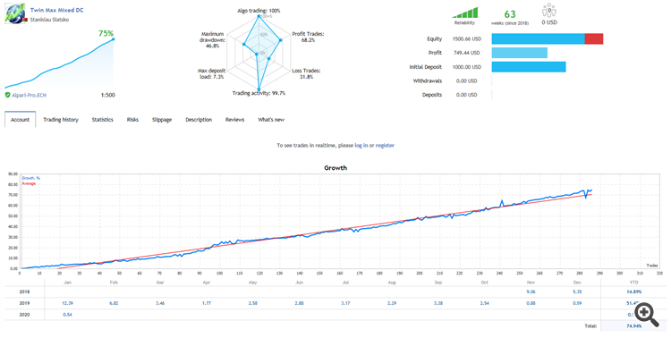Screen dimensions: 671x338
Task: Open author Stanislau Siatsko's profile
Action: 49,20
